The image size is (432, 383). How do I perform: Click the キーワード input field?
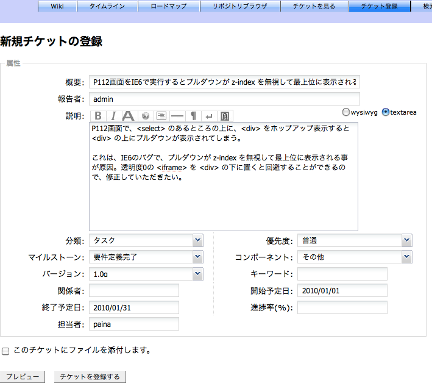tap(342, 274)
